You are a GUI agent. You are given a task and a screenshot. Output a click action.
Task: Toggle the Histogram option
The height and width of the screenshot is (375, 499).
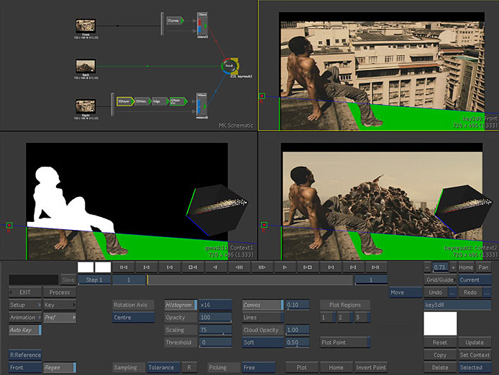pyautogui.click(x=180, y=305)
